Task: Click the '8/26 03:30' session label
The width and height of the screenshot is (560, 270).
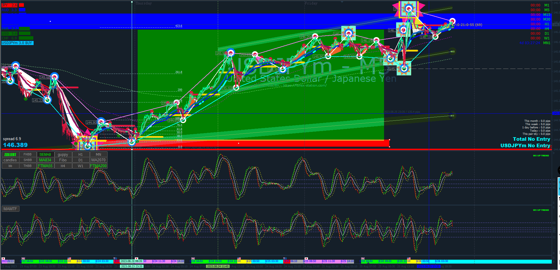Action: pos(442,261)
